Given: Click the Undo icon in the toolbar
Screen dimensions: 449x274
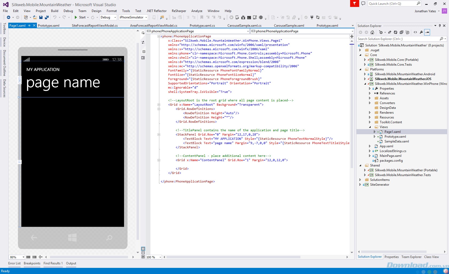Looking at the screenshot, I should [x=55, y=17].
